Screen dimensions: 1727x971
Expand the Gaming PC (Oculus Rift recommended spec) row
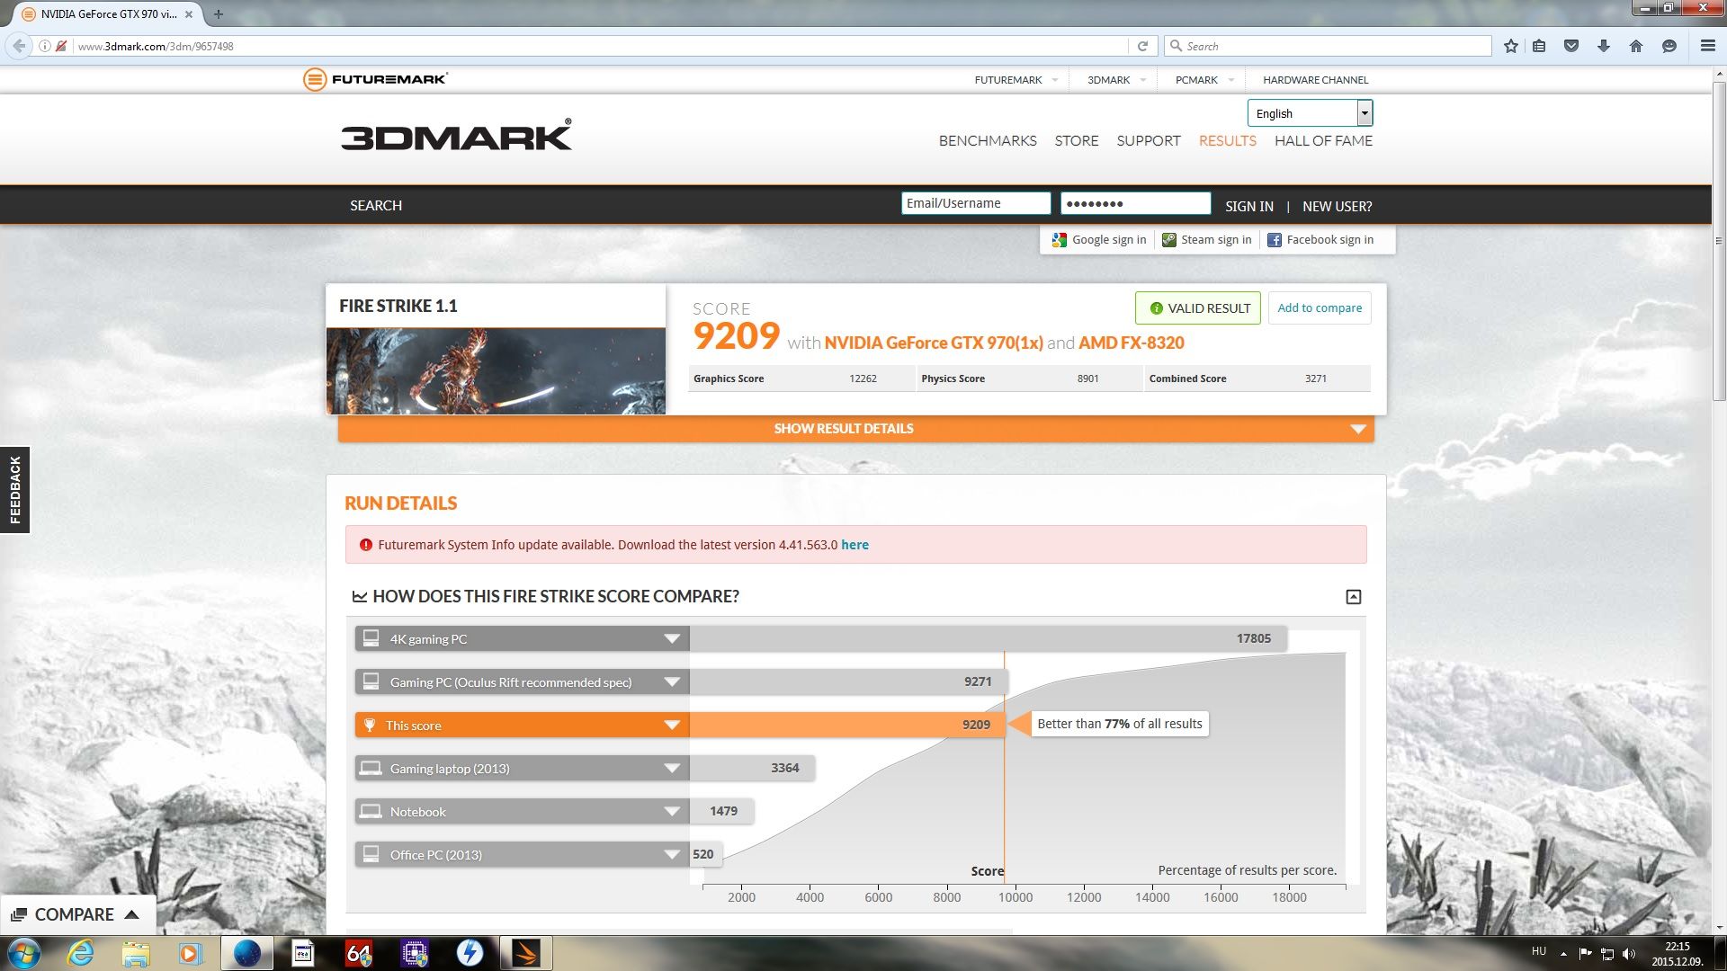click(671, 682)
